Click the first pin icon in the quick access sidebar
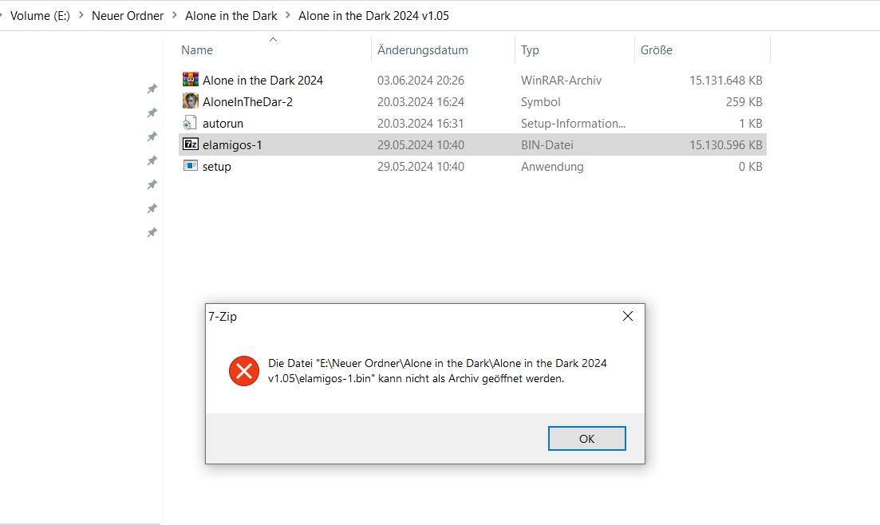Viewport: 880px width, 525px height. [x=152, y=89]
